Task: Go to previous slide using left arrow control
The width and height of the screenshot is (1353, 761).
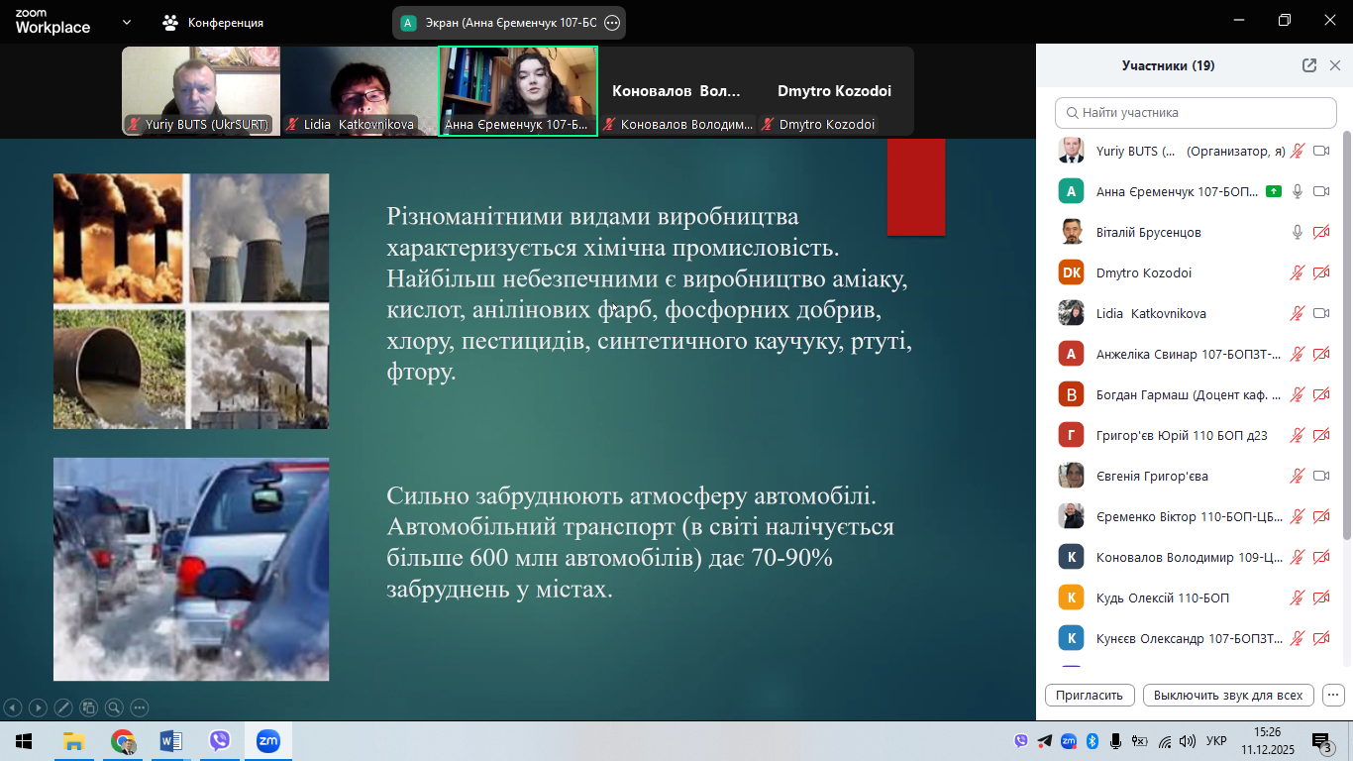Action: 12,707
